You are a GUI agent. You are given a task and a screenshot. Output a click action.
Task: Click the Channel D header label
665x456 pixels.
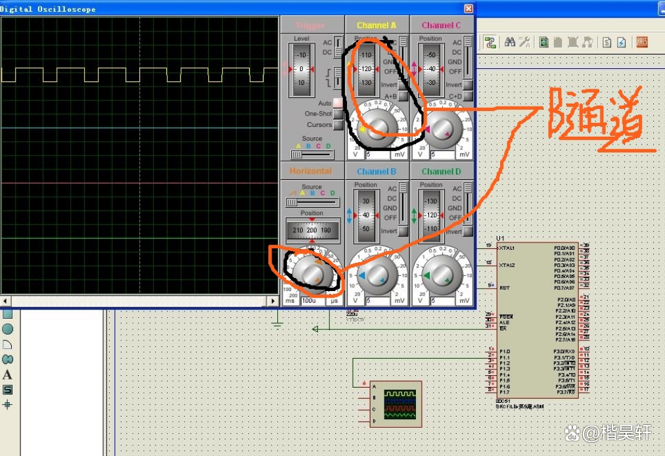point(441,171)
